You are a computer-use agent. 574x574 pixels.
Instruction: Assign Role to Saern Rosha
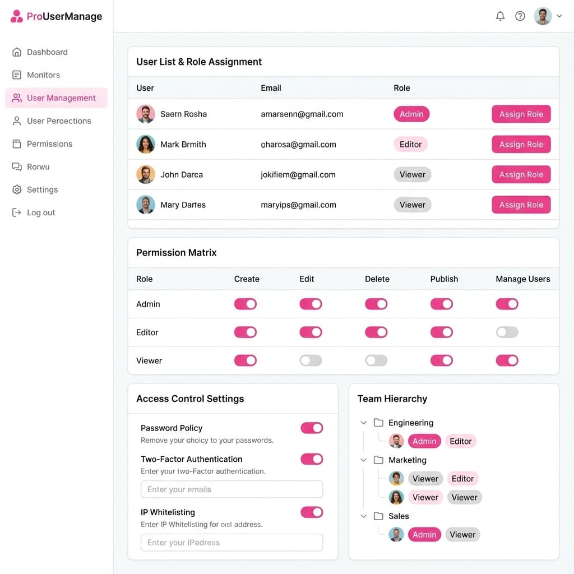coord(521,114)
